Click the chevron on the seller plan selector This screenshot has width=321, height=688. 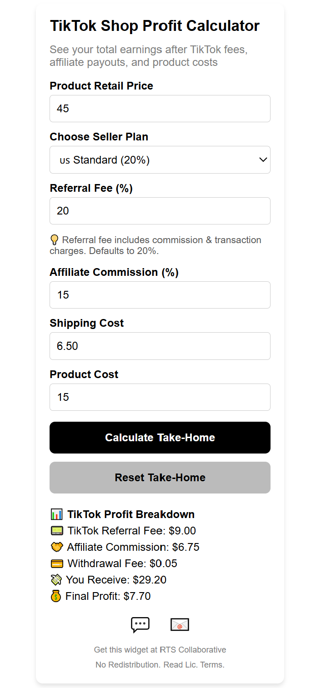[263, 160]
